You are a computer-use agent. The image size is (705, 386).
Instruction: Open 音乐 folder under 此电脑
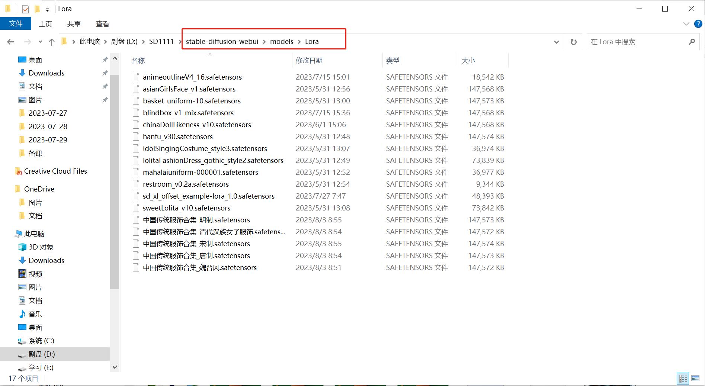pos(35,314)
